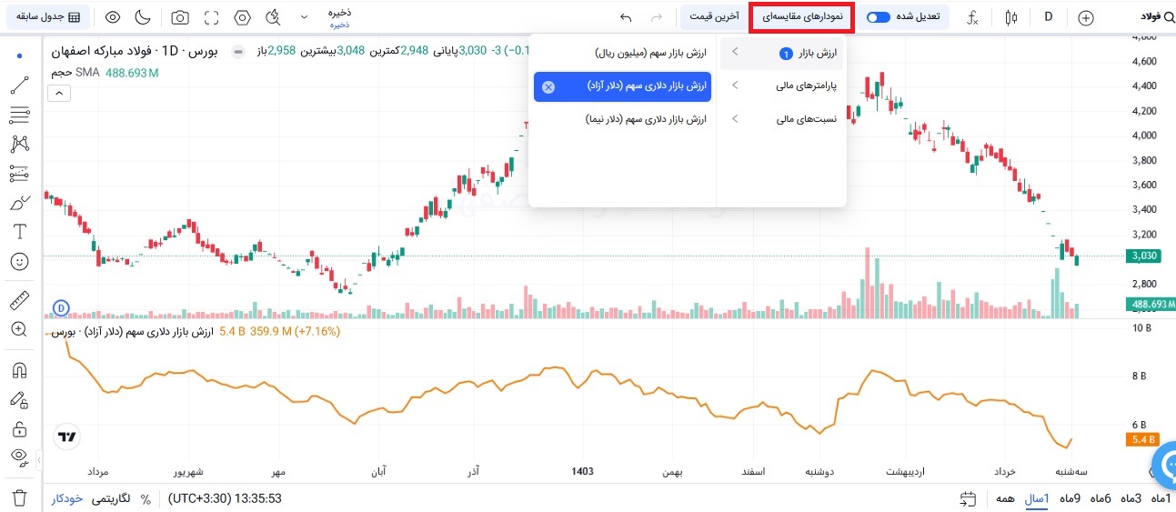The width and height of the screenshot is (1176, 512).
Task: Select the cursor dot tool
Action: (x=19, y=56)
